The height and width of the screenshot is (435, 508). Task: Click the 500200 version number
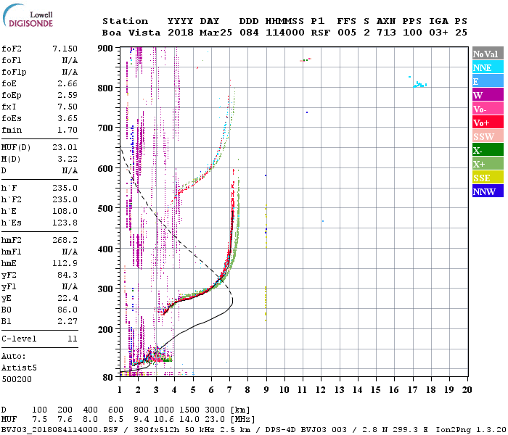coord(17,379)
